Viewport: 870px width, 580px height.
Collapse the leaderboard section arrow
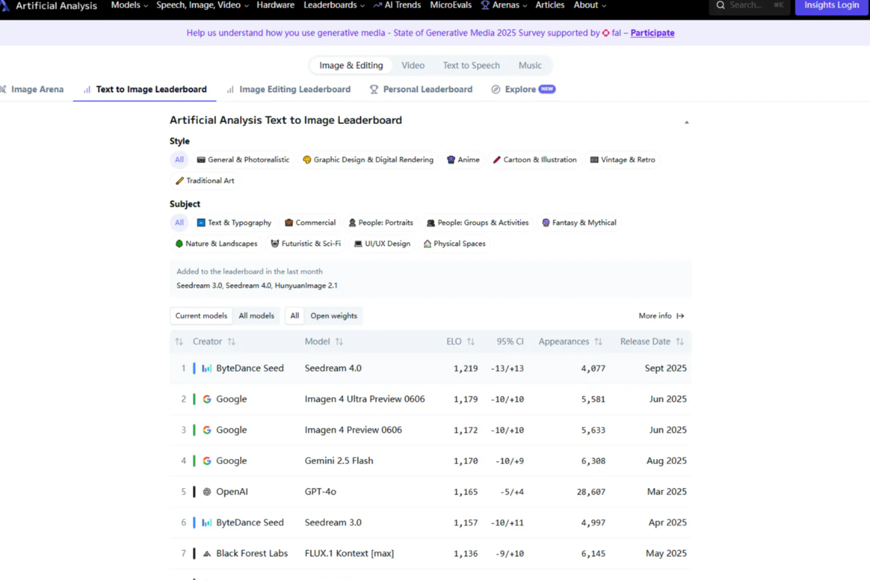tap(687, 122)
